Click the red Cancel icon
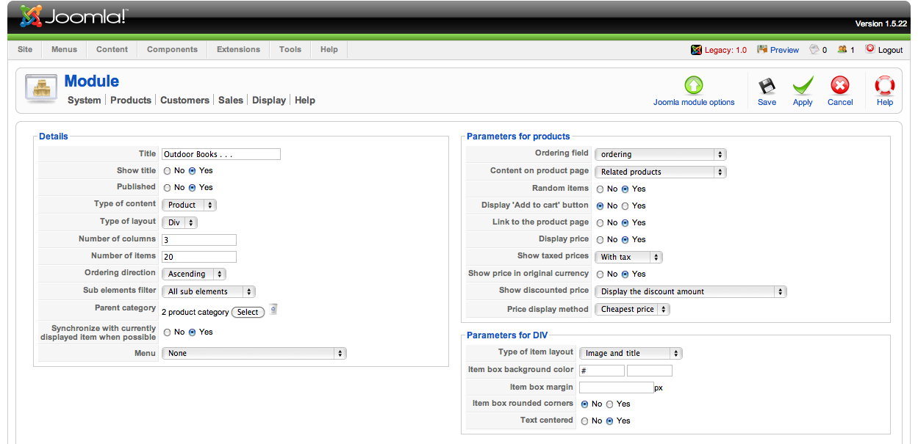Screen dimensions: 918x444 839,87
